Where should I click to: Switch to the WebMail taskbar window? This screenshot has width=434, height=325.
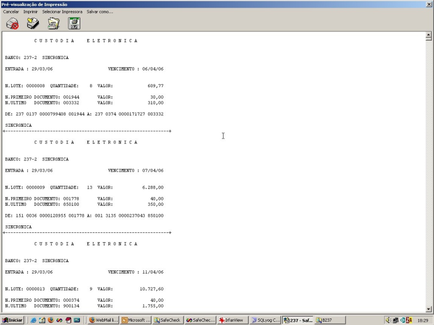(104, 320)
